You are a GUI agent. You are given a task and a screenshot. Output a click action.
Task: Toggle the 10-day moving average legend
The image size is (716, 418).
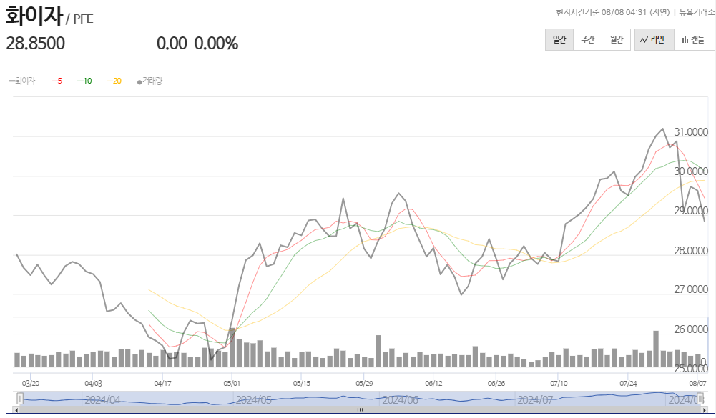click(84, 81)
